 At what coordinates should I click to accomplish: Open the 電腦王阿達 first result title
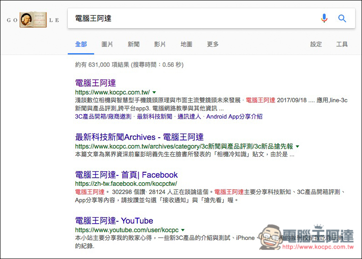[x=96, y=83]
